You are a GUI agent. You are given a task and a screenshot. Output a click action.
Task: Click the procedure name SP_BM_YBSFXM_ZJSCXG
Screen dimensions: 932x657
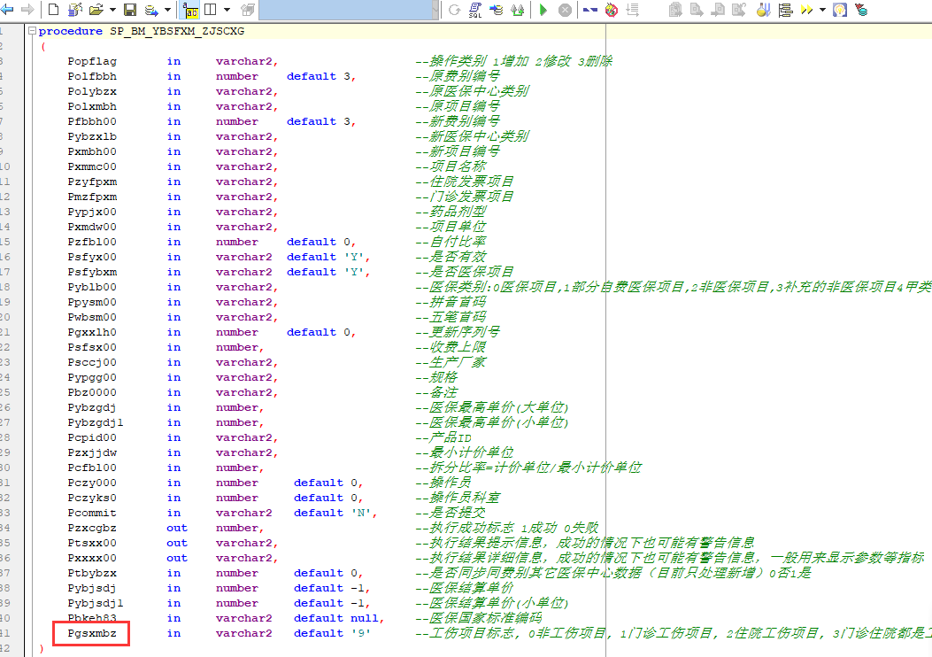click(177, 31)
